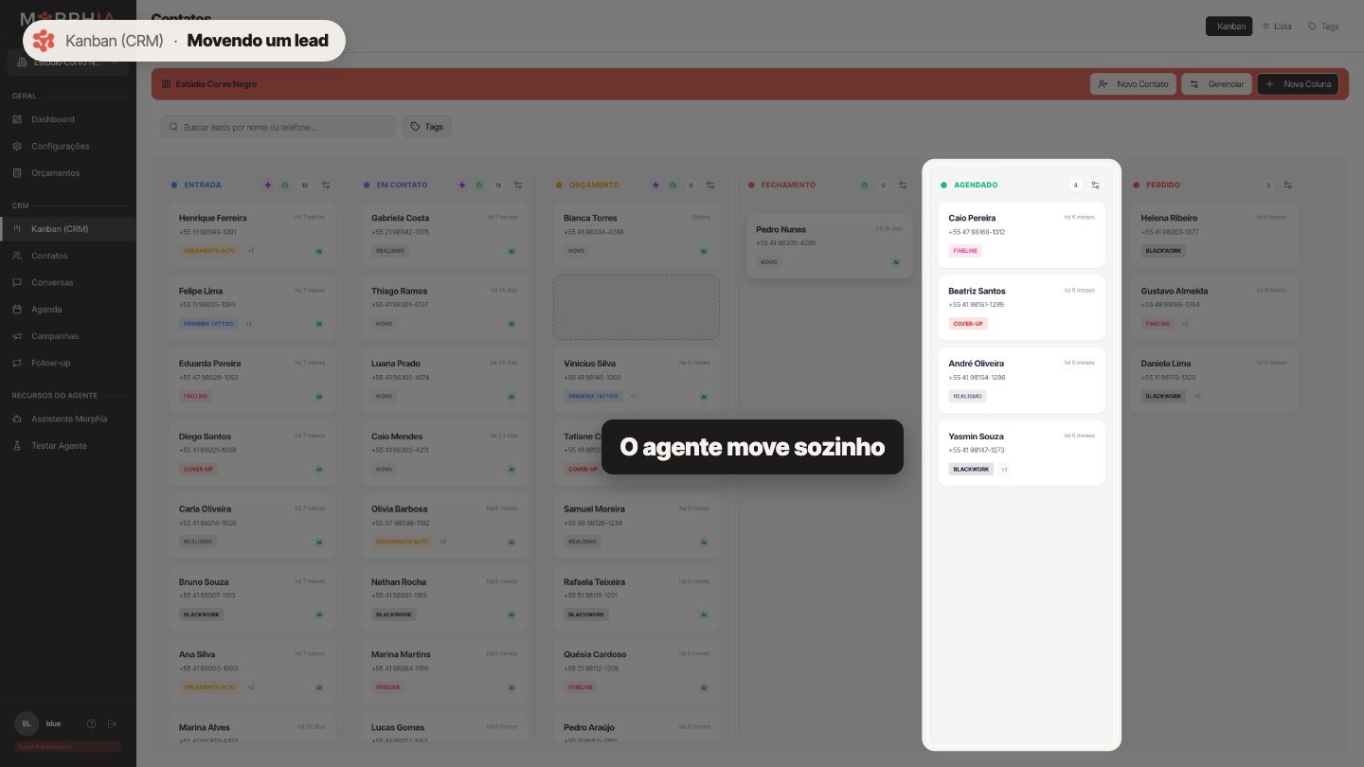Go to Orçamentos in the sidebar
Viewport: 1364px width, 767px height.
68,173
